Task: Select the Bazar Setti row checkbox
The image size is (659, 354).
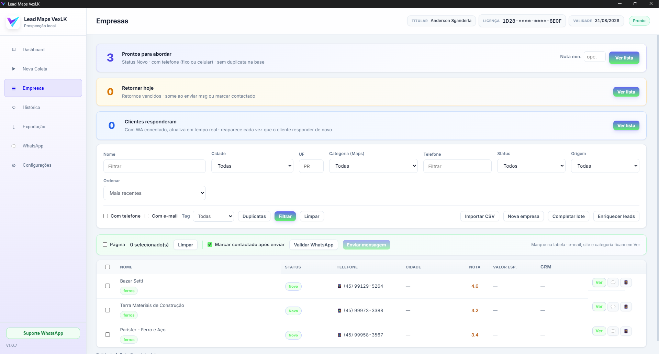Action: [108, 286]
